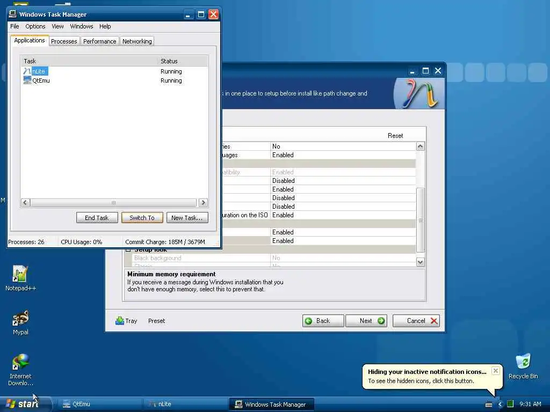Click the task list horizontal scrollbar thumb
The width and height of the screenshot is (550, 412).
point(113,202)
